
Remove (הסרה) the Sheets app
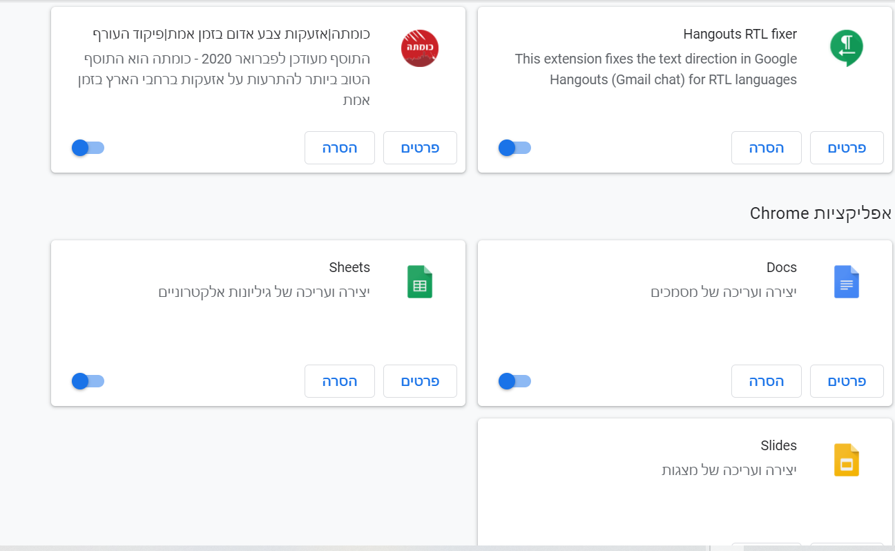[x=339, y=381]
